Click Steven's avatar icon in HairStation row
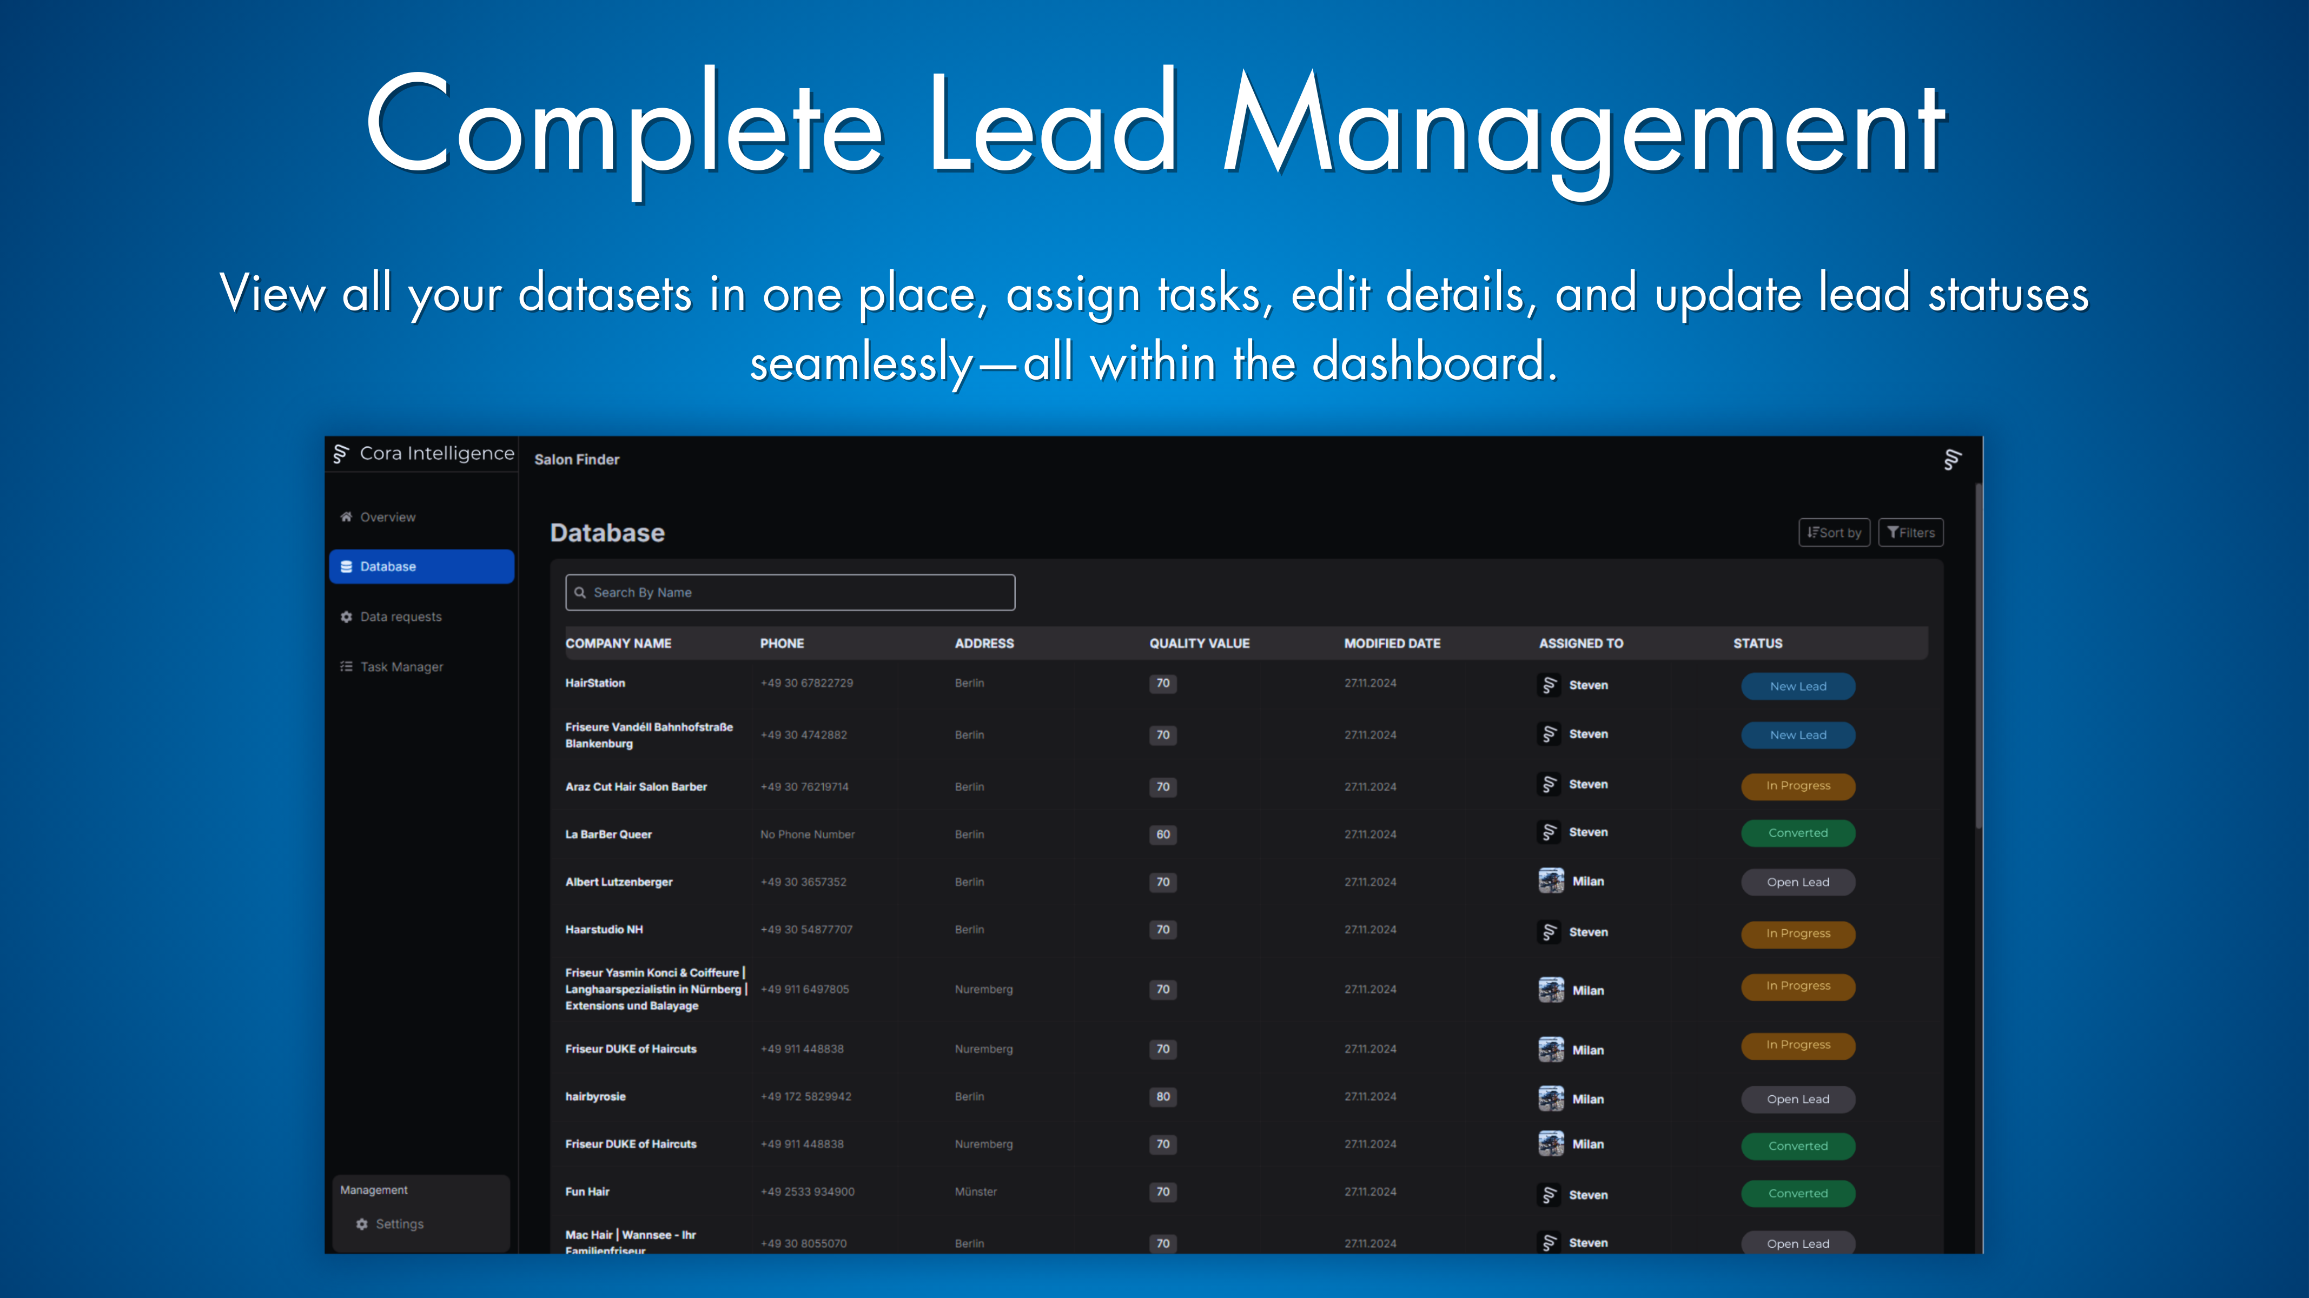 [1549, 685]
